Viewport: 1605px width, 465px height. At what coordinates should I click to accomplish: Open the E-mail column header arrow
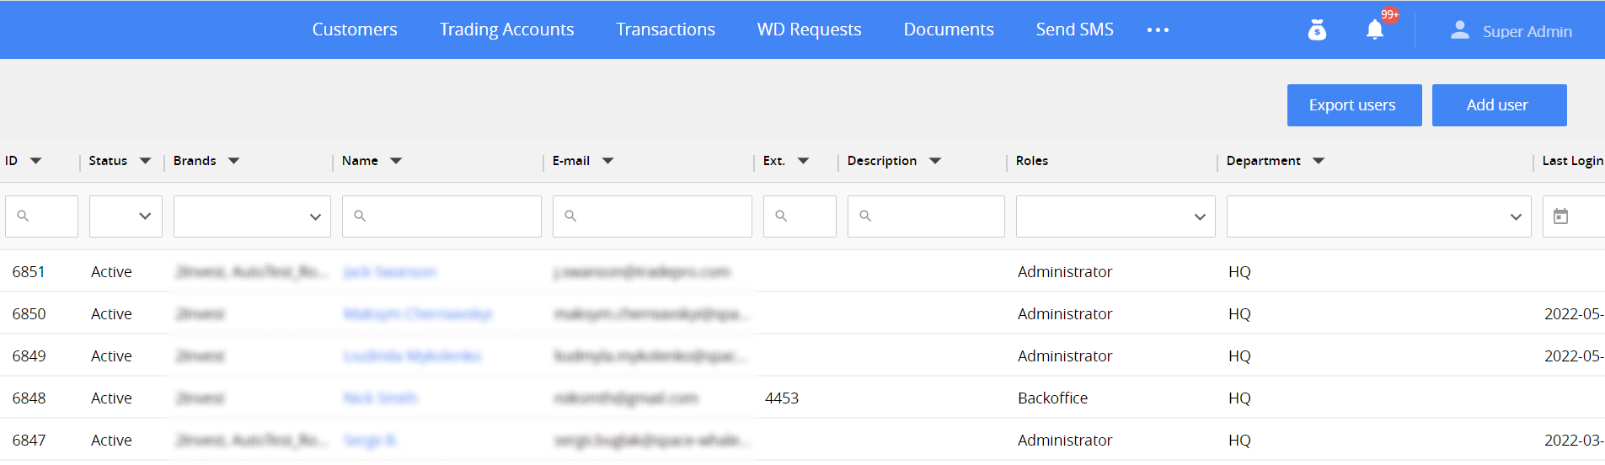click(607, 161)
